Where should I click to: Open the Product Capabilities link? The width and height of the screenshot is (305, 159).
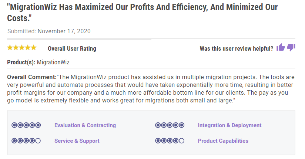[x=223, y=141]
